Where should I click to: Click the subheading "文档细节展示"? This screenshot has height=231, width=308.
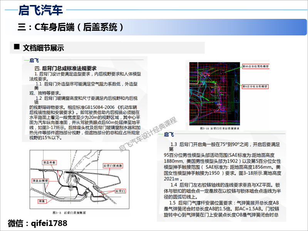44,48
